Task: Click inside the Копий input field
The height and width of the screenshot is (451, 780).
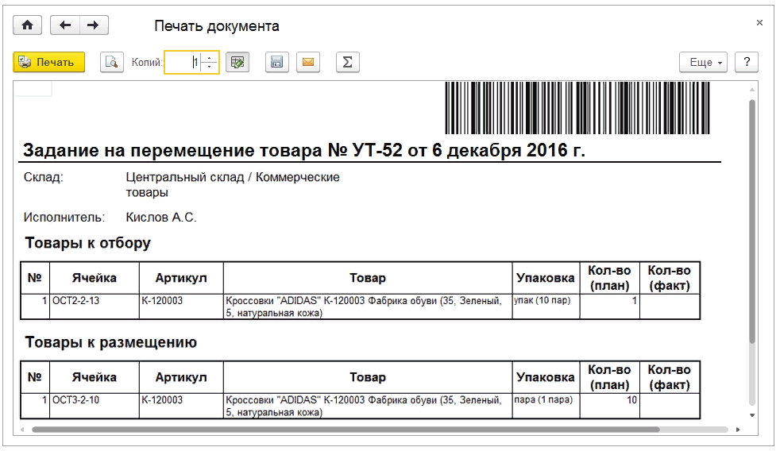Action: click(183, 63)
